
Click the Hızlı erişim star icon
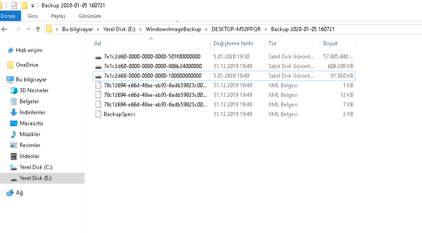point(10,50)
